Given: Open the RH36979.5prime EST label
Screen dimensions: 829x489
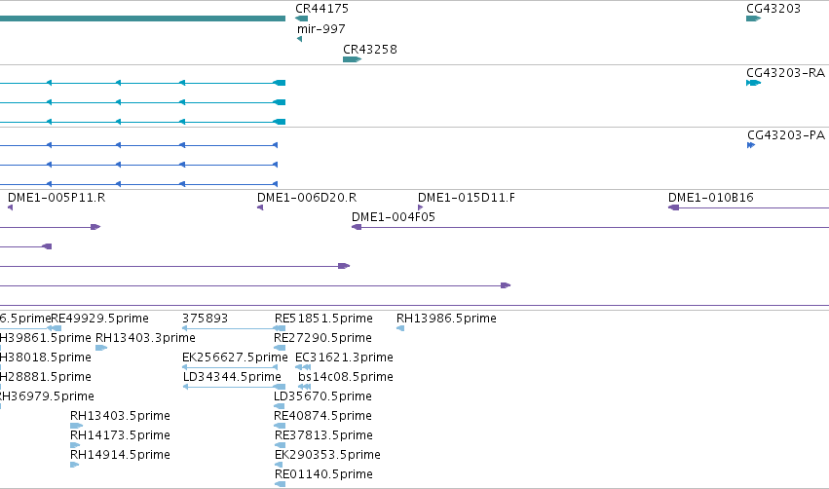Looking at the screenshot, I should (47, 396).
